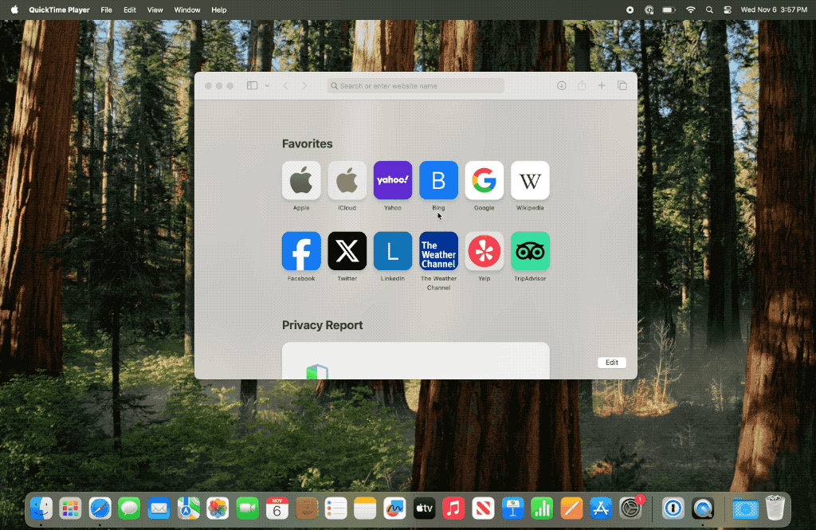
Task: Open Keynote from the Dock
Action: pyautogui.click(x=512, y=508)
